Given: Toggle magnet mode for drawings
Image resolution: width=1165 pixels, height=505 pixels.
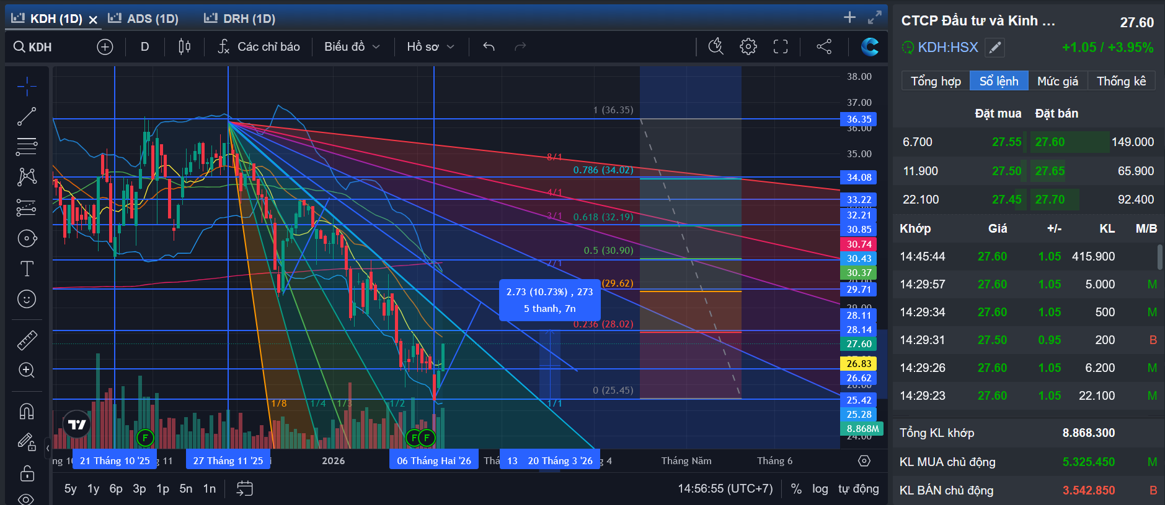Looking at the screenshot, I should click(x=27, y=411).
